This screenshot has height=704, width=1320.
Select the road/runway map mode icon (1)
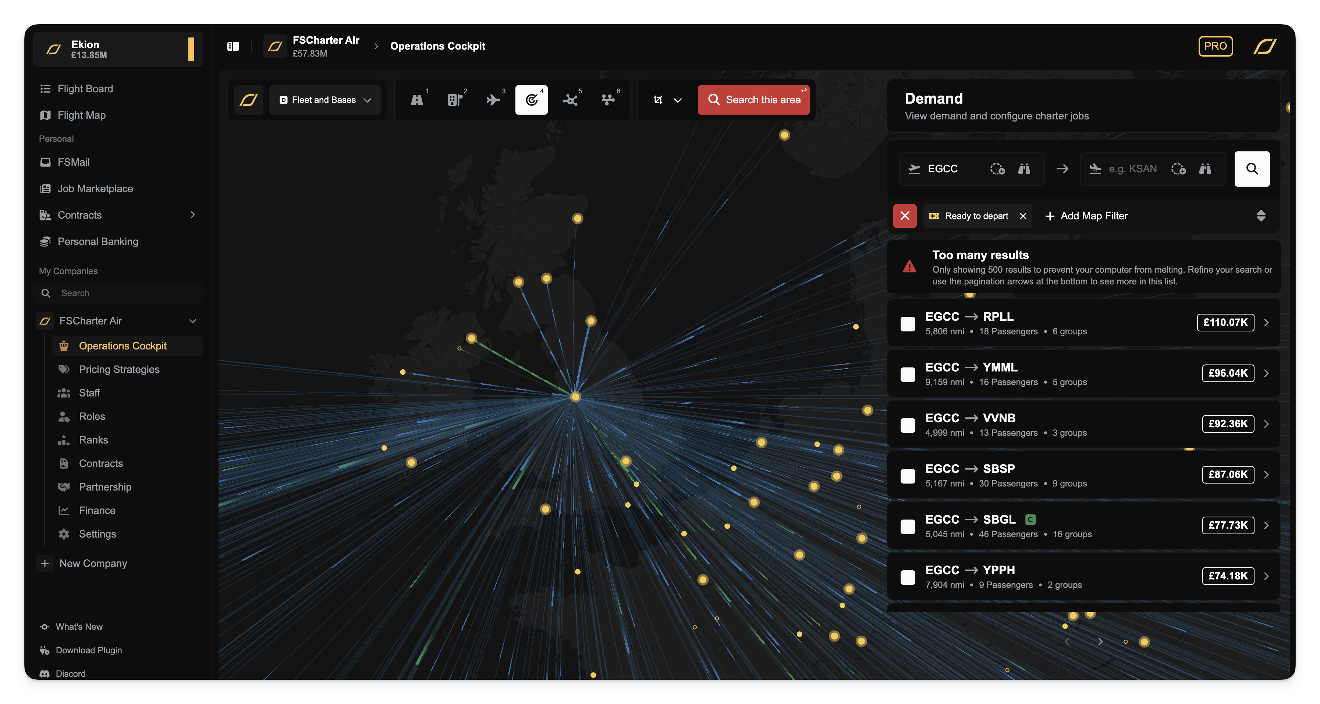click(x=417, y=100)
